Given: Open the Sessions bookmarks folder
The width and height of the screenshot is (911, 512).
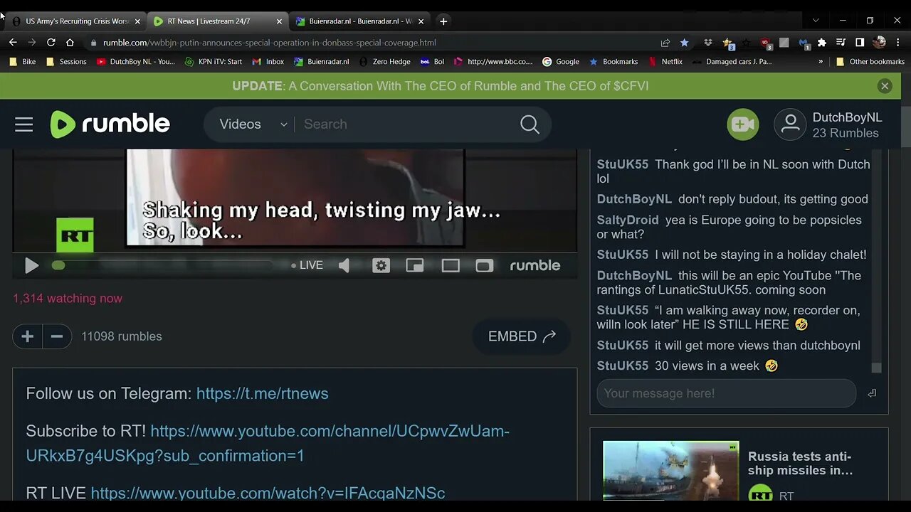Looking at the screenshot, I should click(x=66, y=62).
